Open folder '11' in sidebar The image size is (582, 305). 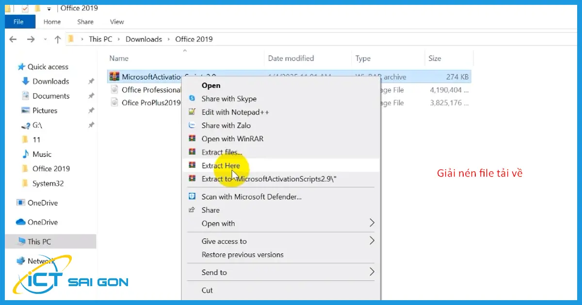click(x=36, y=139)
